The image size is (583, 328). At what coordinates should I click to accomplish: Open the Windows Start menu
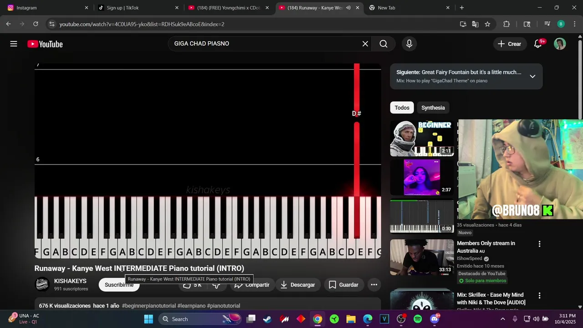coord(148,319)
